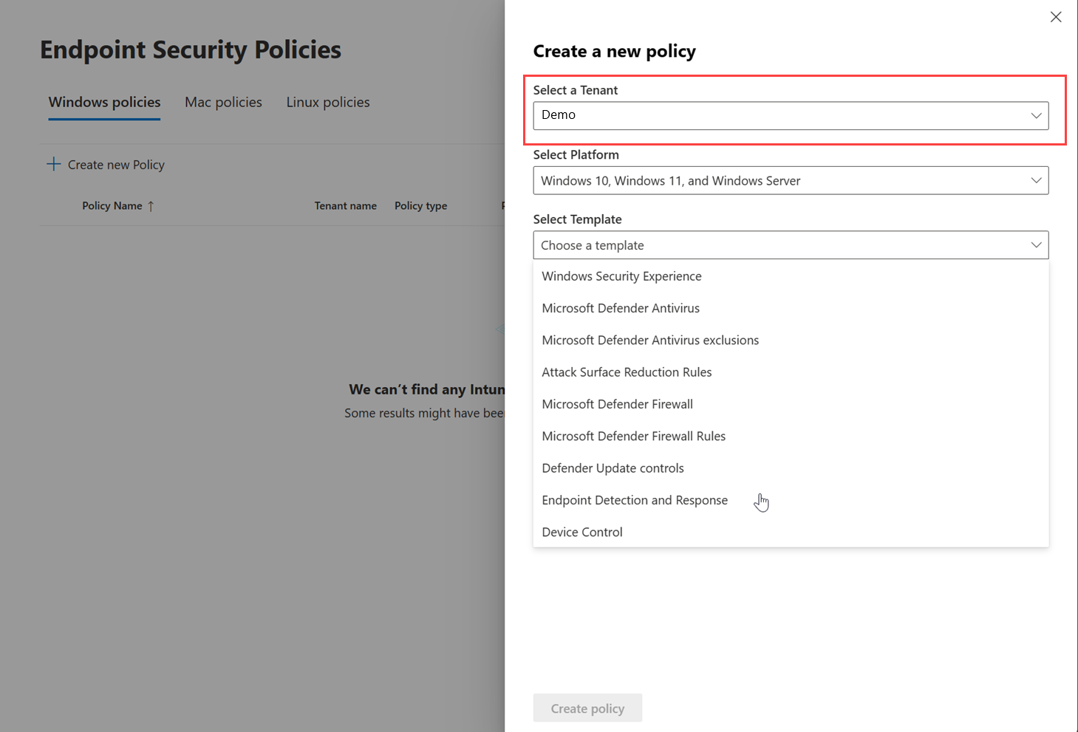Click the Select Platform chevron arrow
The image size is (1078, 732).
1036,180
